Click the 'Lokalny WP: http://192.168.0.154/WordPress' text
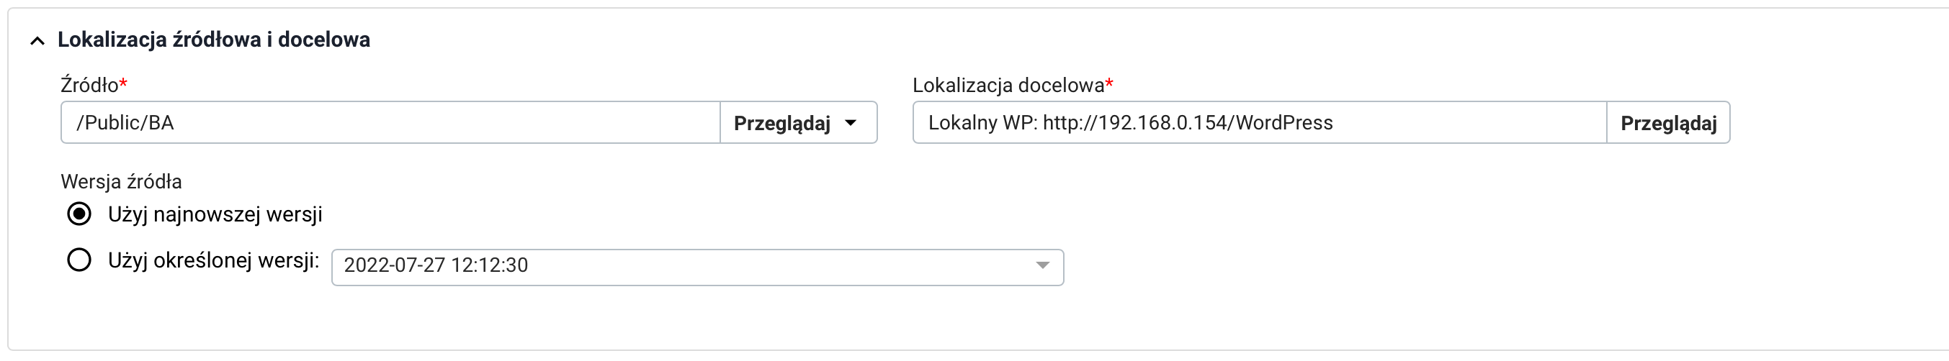 (x=1130, y=122)
